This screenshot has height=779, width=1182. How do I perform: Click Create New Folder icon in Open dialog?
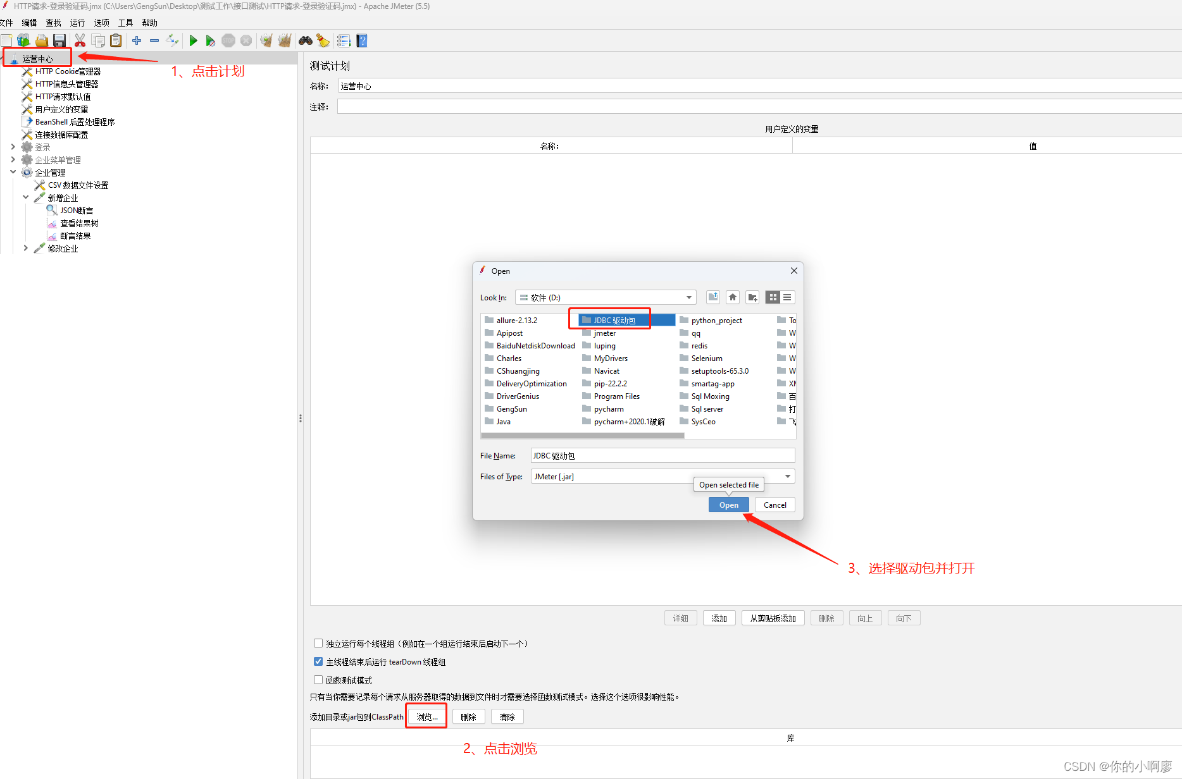coord(752,297)
